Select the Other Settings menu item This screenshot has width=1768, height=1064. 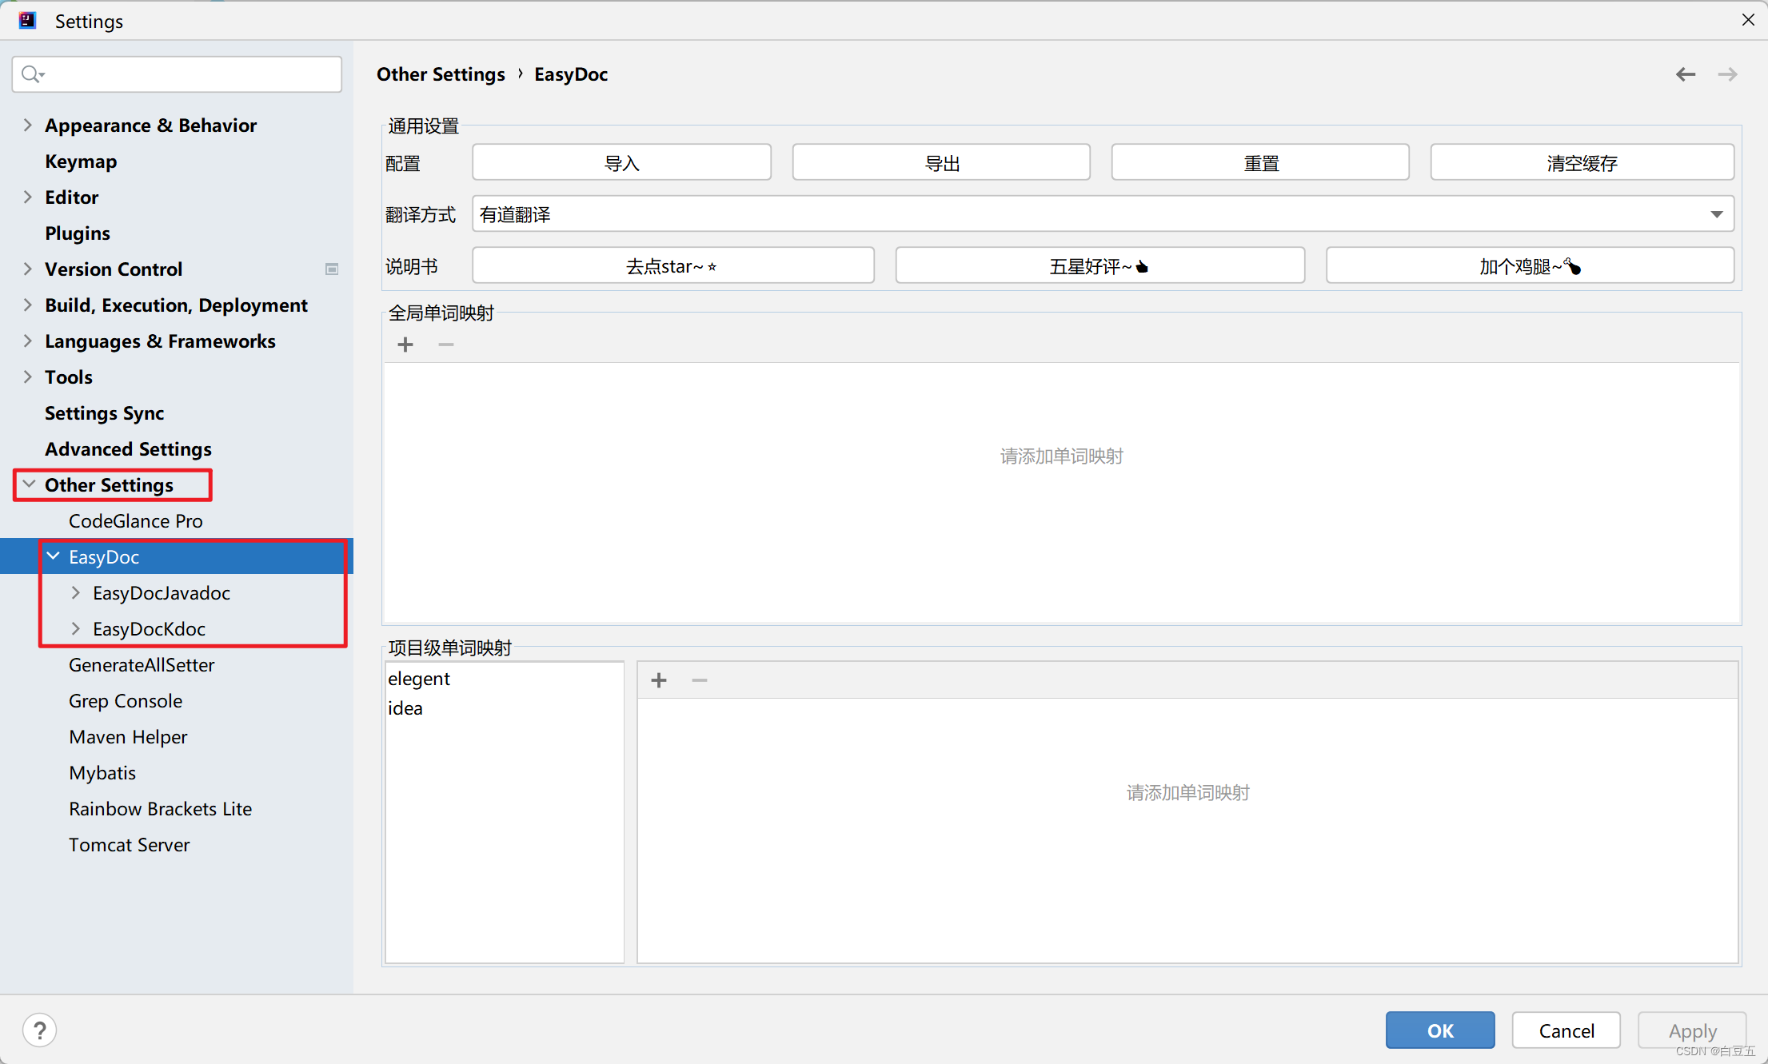[x=111, y=484]
